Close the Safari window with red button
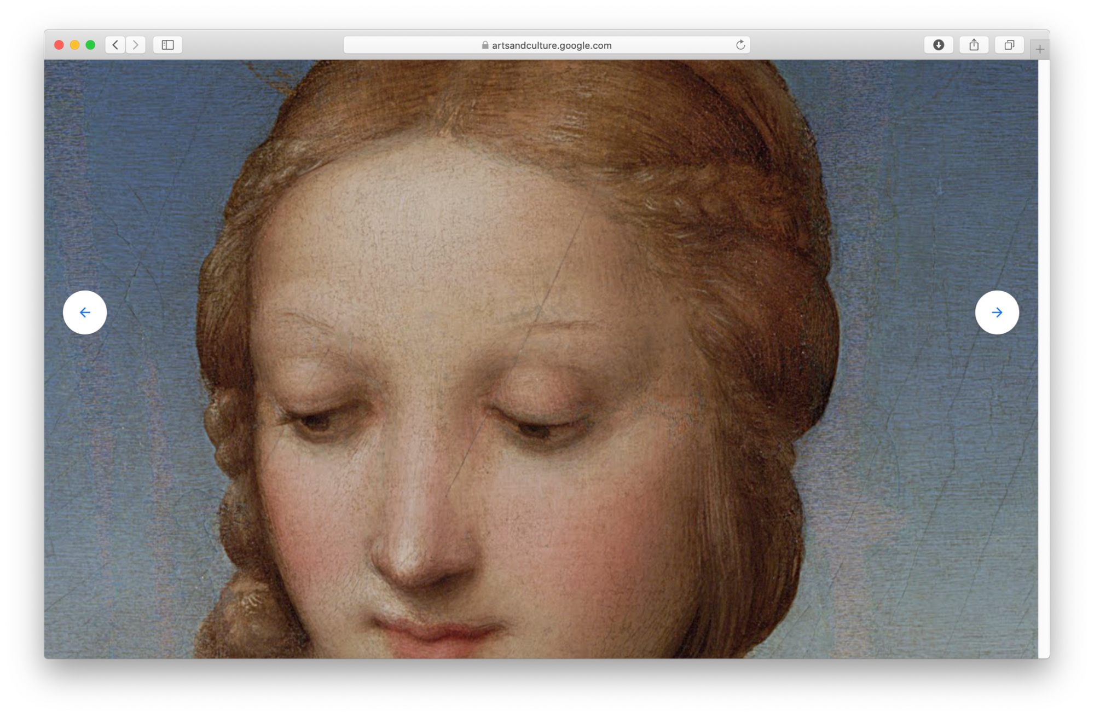The image size is (1094, 717). tap(59, 45)
